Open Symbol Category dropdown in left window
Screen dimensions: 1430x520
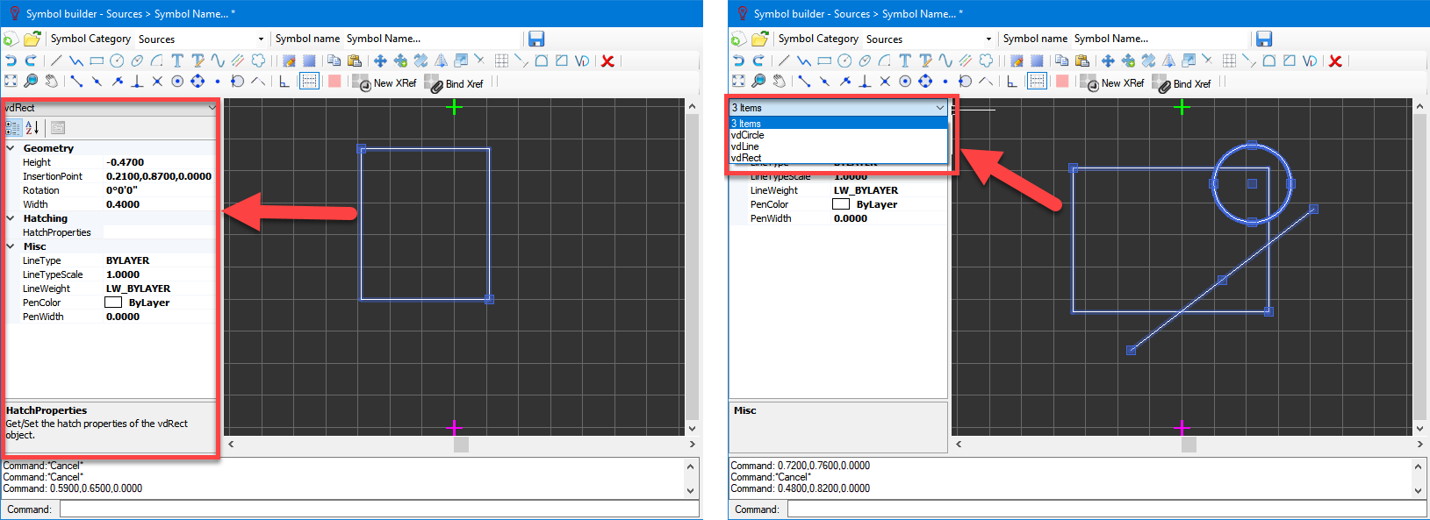tap(261, 39)
